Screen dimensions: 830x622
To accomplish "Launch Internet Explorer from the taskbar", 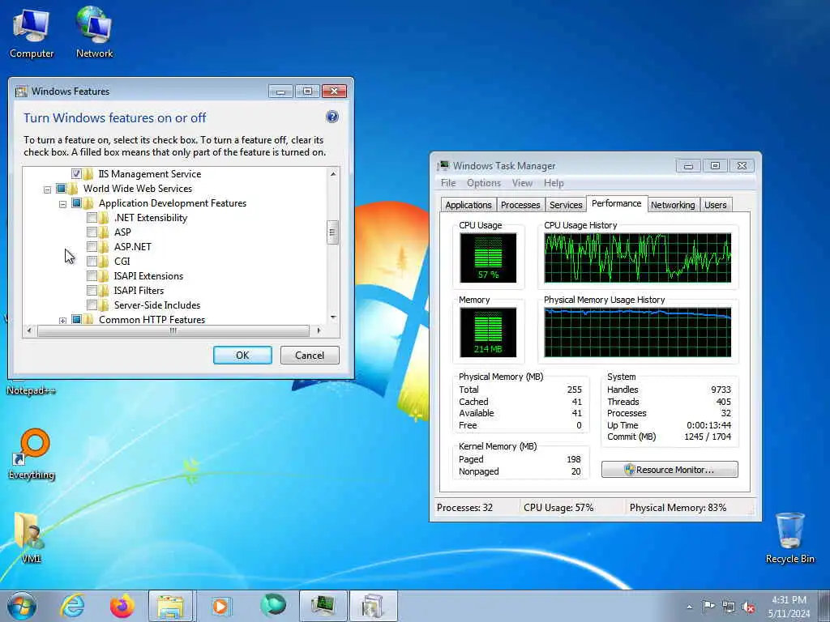I will [x=71, y=606].
